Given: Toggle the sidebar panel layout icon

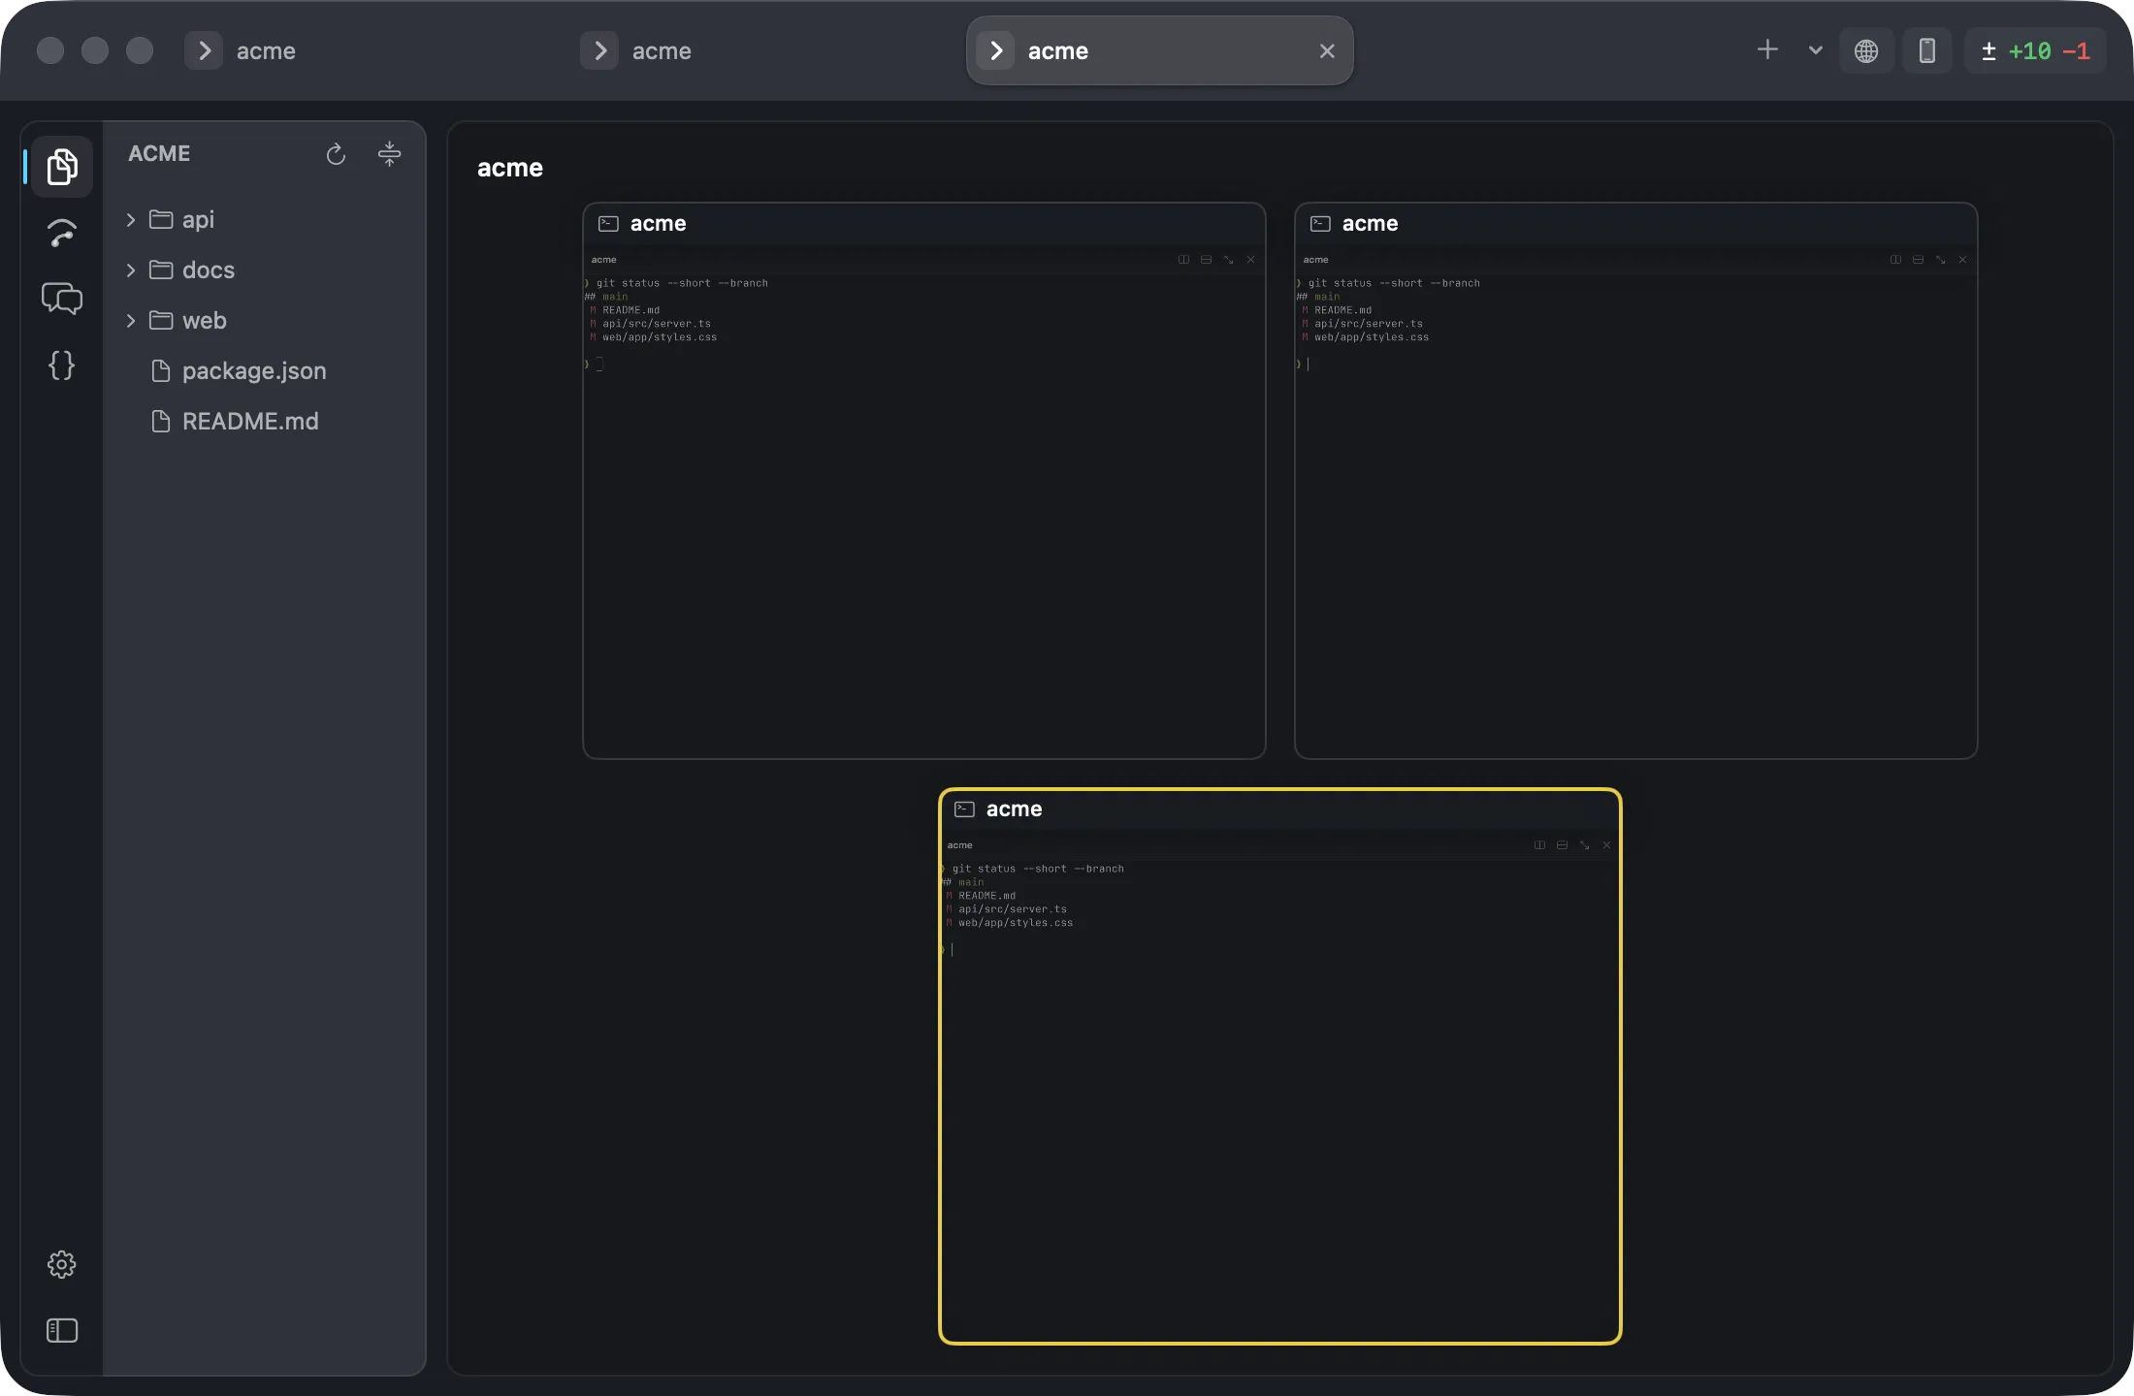Looking at the screenshot, I should tap(62, 1330).
